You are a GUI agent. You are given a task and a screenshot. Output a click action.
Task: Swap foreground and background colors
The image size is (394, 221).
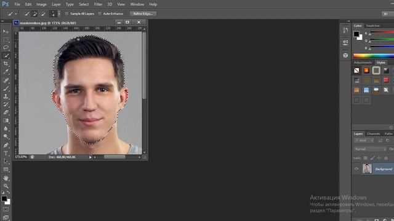(x=8, y=192)
